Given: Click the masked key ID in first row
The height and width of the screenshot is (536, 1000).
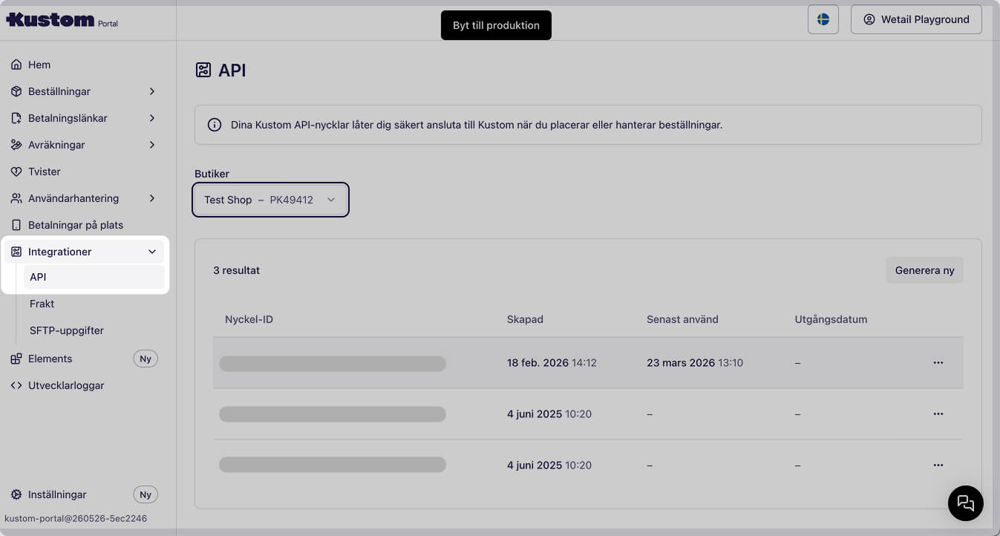Looking at the screenshot, I should tap(333, 363).
